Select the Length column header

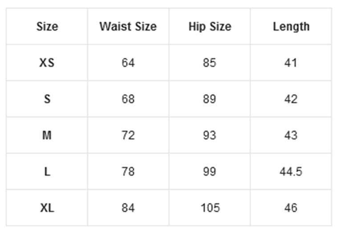point(291,27)
